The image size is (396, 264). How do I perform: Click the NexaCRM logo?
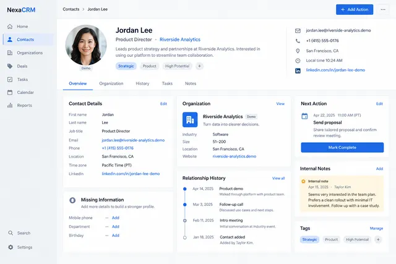(21, 10)
